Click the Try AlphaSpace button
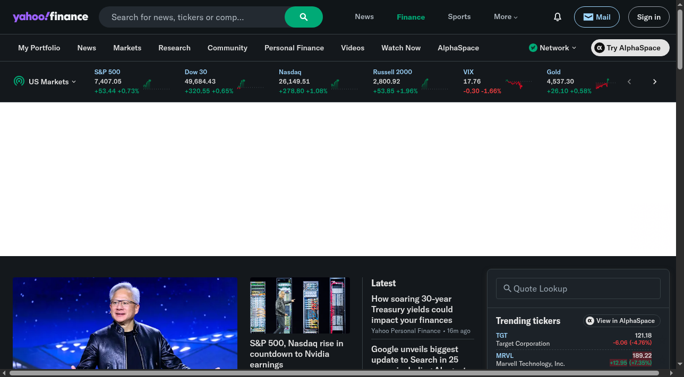The image size is (684, 377). click(630, 48)
